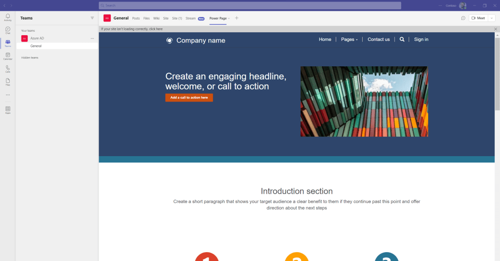Click the filter icon beside Teams heading
Image resolution: width=500 pixels, height=261 pixels.
(92, 18)
